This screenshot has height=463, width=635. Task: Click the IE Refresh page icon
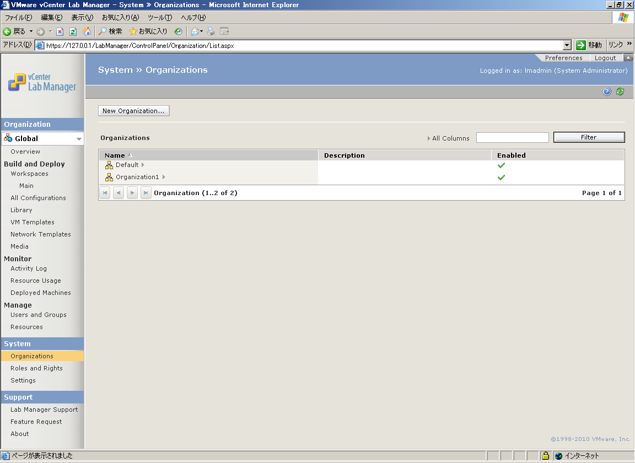[x=73, y=31]
